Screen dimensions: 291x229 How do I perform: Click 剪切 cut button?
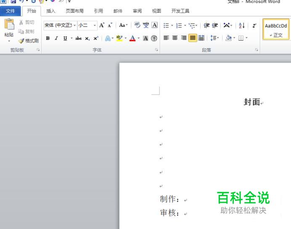click(x=27, y=22)
